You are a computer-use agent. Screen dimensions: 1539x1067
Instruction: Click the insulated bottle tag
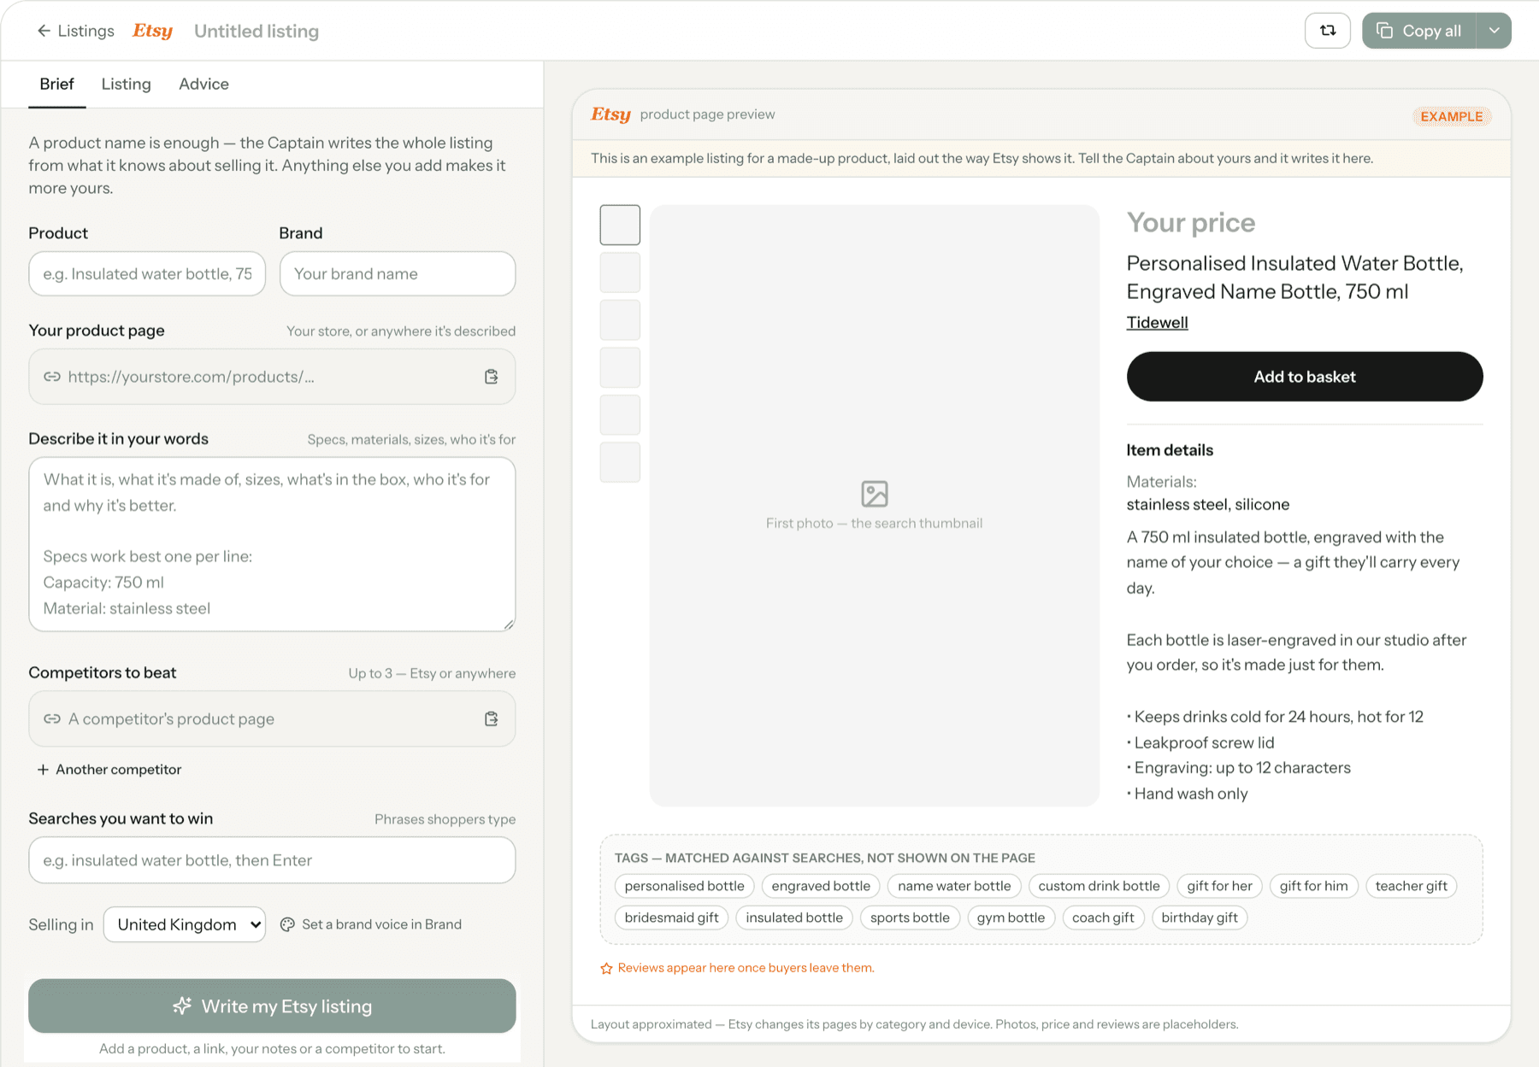click(794, 918)
